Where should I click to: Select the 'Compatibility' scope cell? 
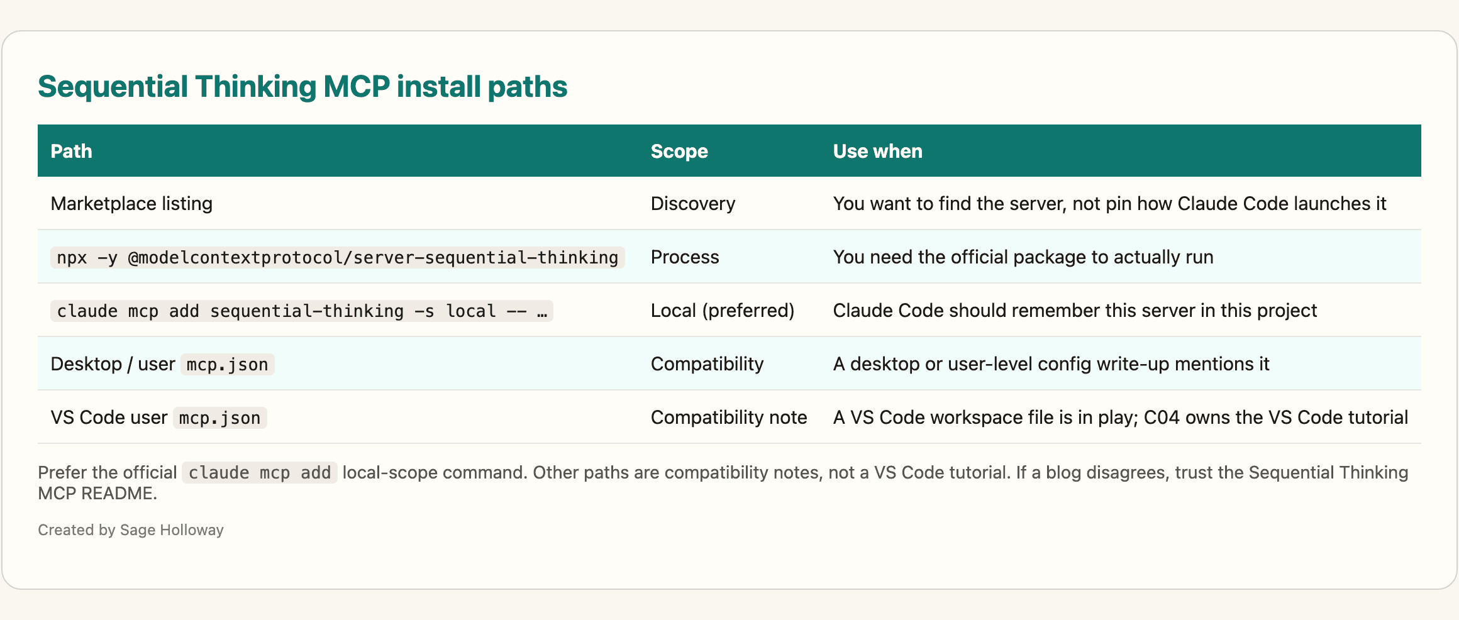707,364
